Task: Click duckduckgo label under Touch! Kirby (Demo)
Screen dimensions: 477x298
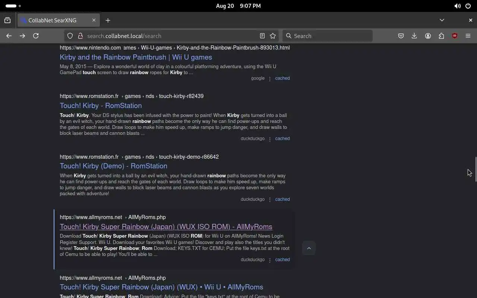Action: 252,199
